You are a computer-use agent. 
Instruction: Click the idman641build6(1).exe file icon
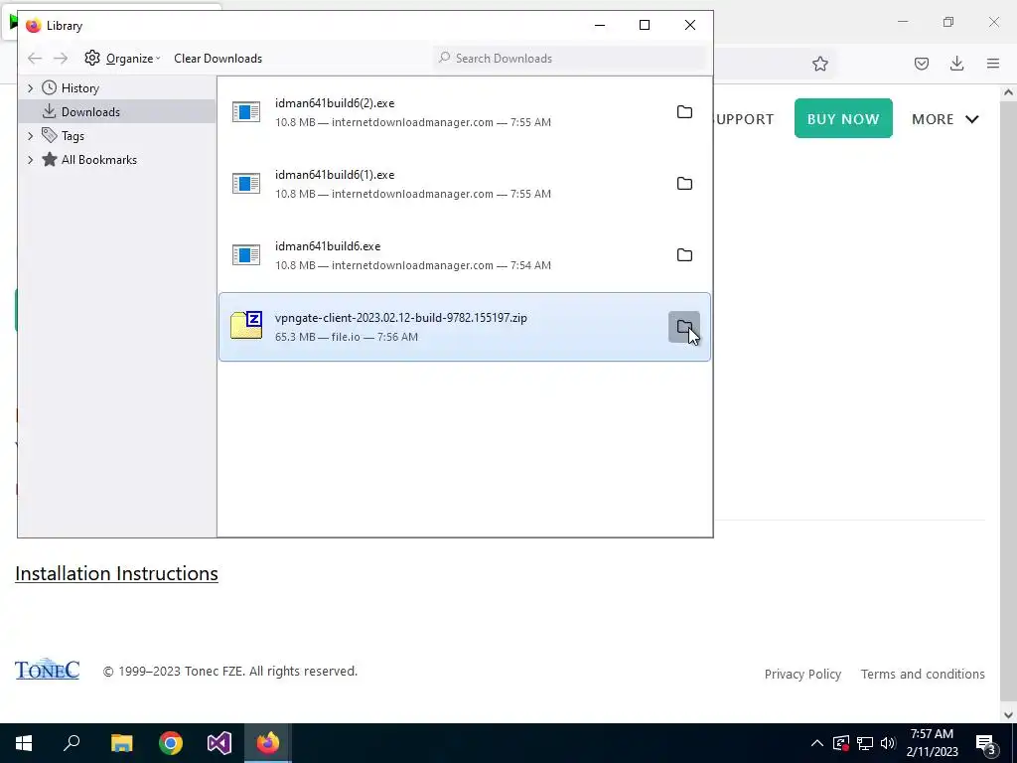(246, 184)
